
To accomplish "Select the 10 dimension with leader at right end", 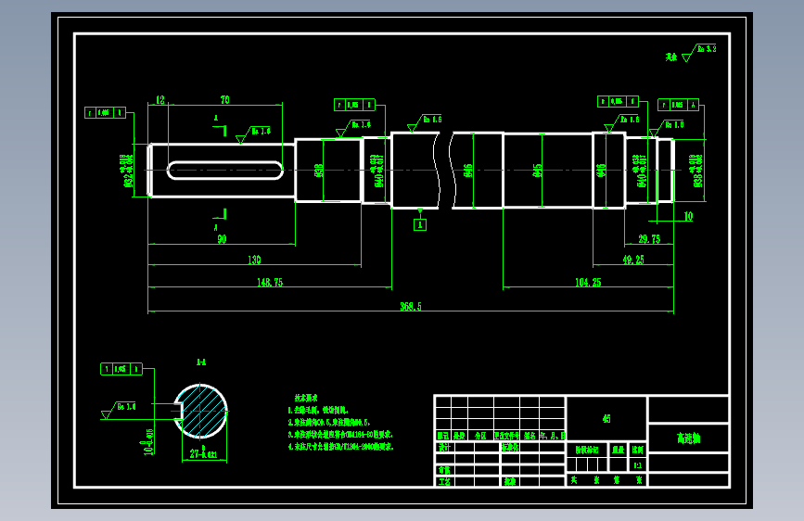I will 688,216.
